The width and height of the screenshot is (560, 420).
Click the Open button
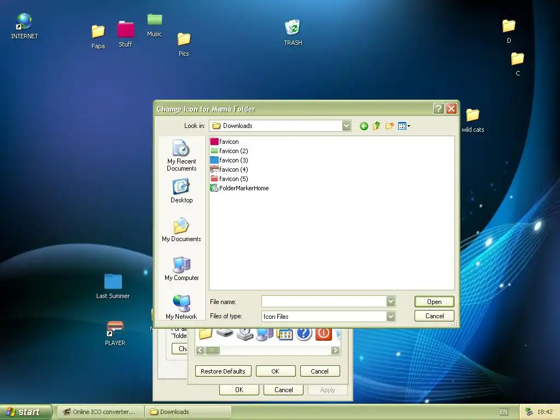click(x=434, y=302)
